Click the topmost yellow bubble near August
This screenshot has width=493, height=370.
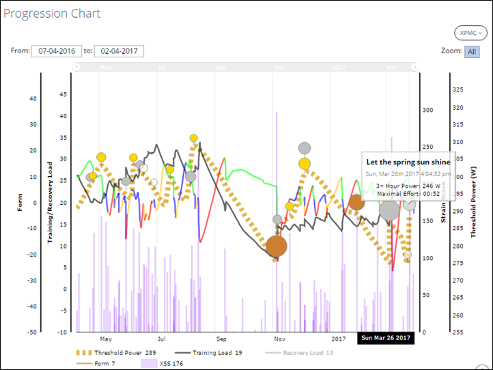(194, 138)
